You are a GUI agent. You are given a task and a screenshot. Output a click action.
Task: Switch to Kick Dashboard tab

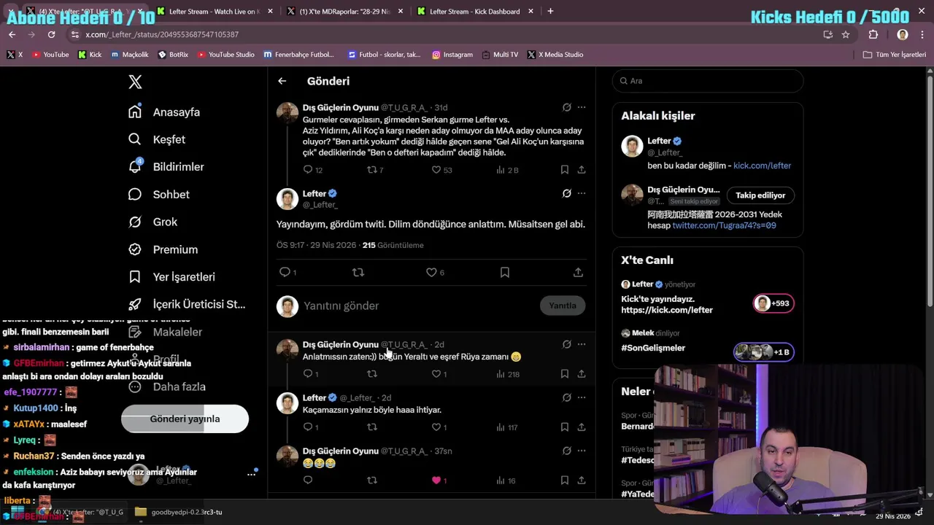coord(474,11)
